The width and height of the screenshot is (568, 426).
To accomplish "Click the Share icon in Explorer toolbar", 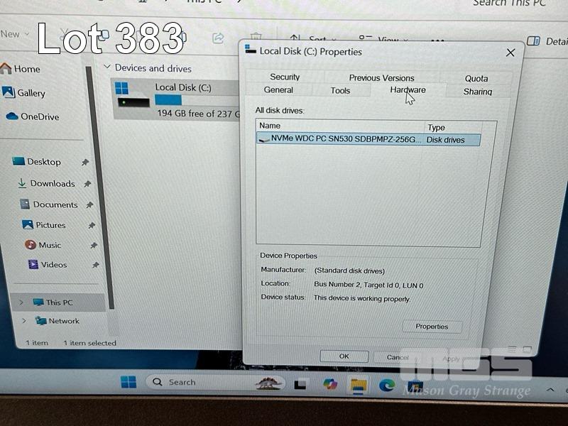I will tap(219, 38).
